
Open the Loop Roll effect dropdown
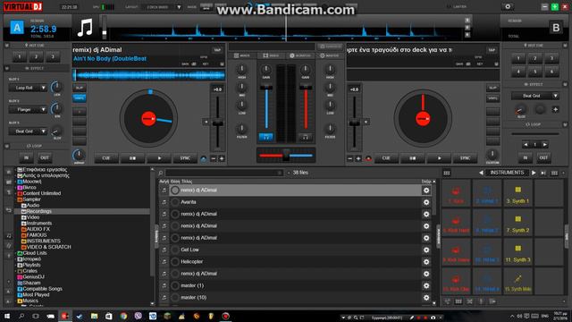(28, 88)
